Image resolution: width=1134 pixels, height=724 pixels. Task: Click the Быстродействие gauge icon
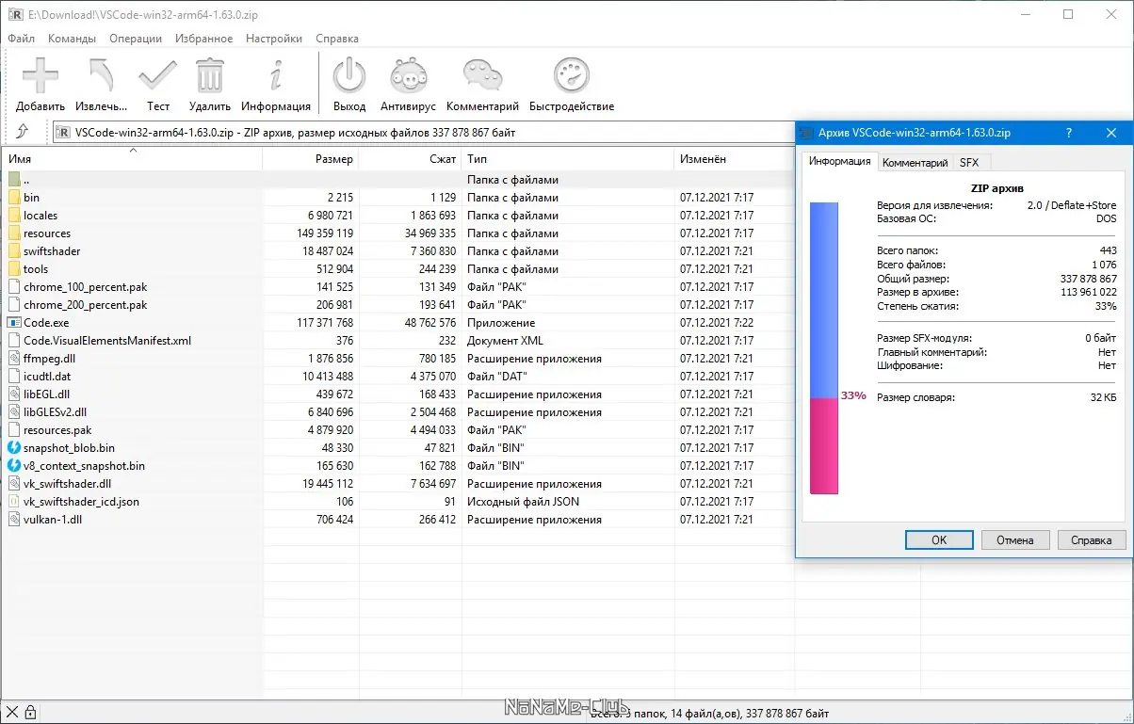pyautogui.click(x=571, y=75)
